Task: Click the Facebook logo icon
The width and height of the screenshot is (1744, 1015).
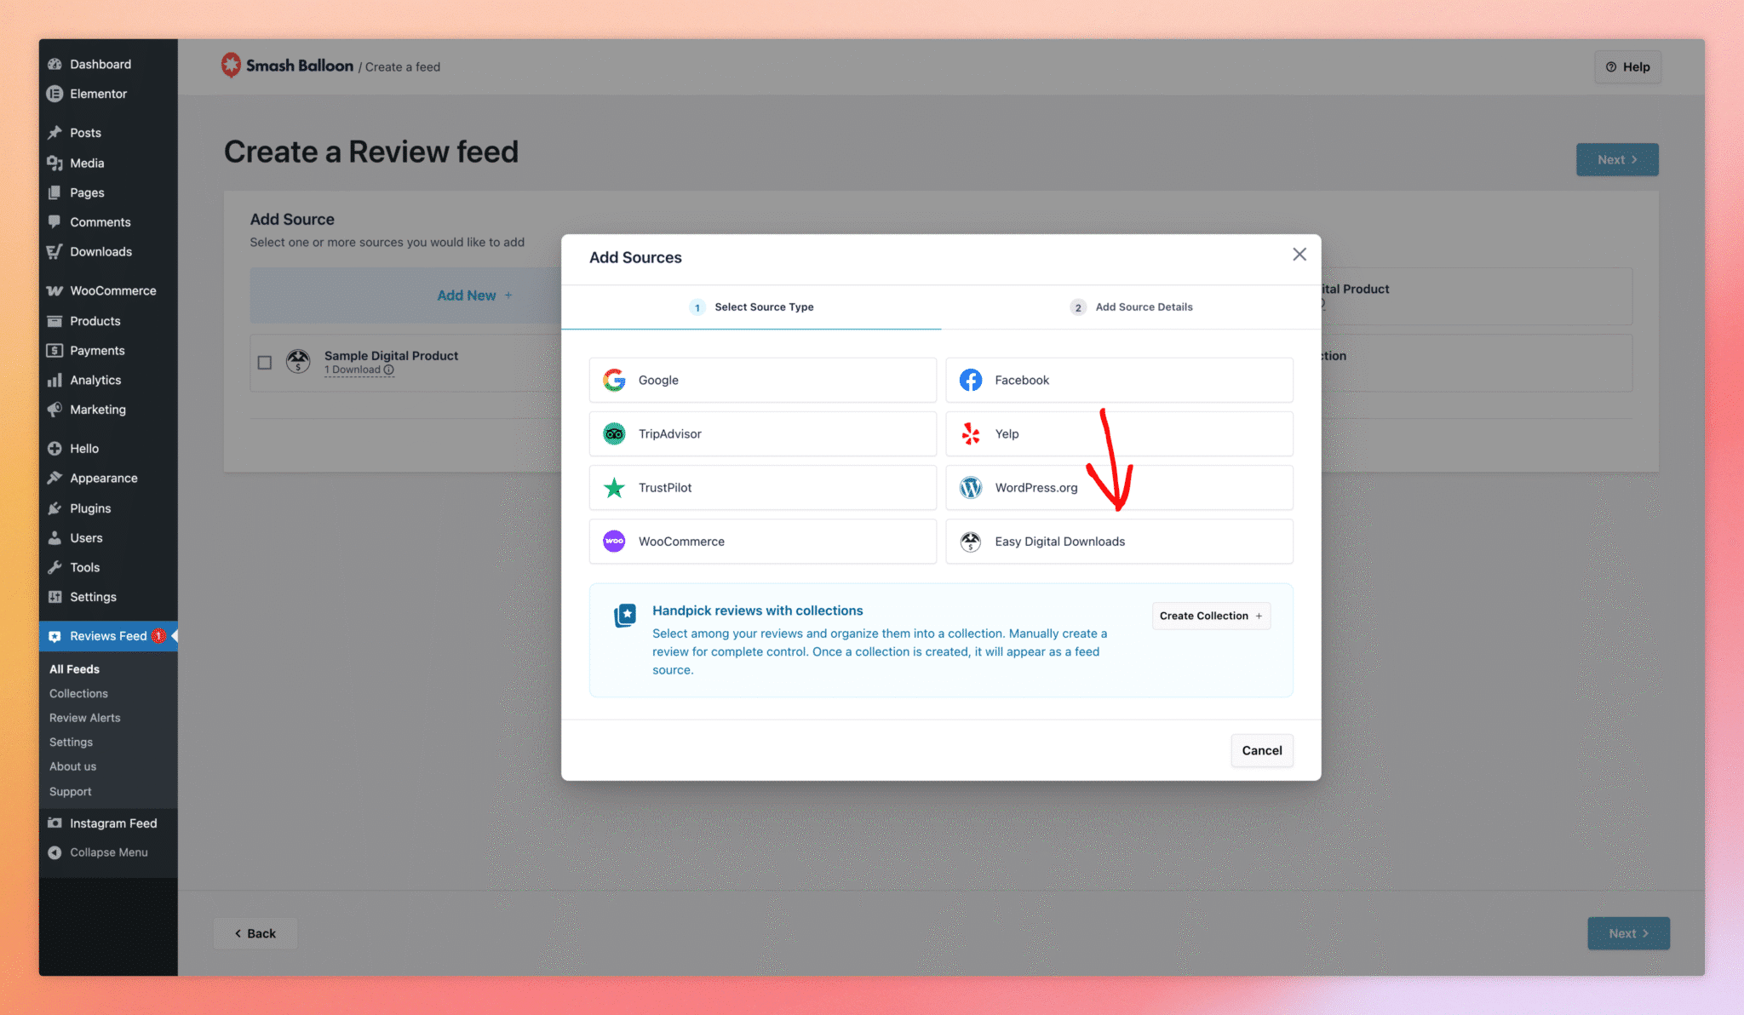Action: point(971,380)
